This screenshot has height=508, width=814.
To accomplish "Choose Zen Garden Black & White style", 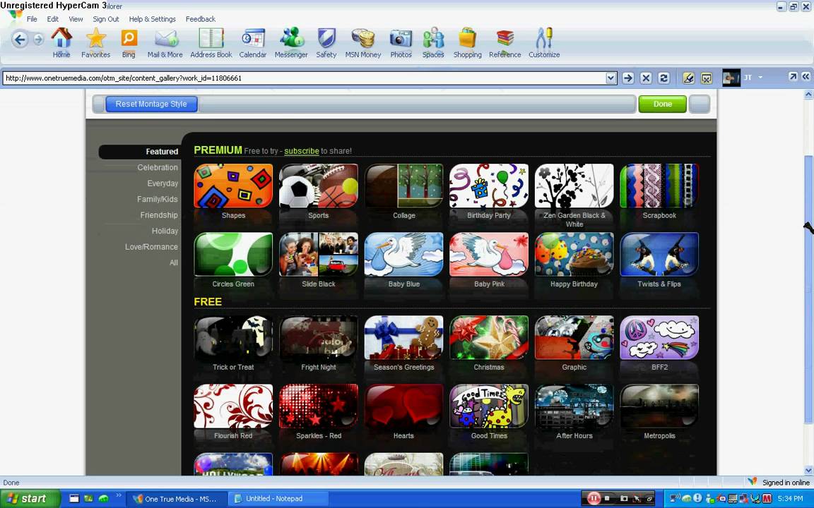I will click(x=574, y=186).
